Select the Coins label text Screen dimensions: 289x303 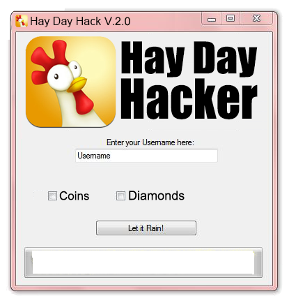coord(75,195)
